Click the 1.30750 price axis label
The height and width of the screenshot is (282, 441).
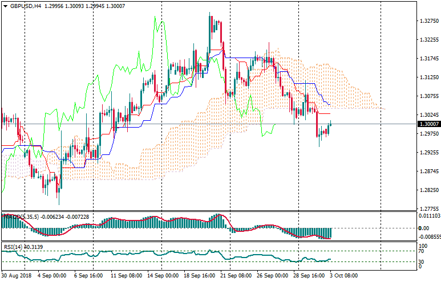point(428,96)
